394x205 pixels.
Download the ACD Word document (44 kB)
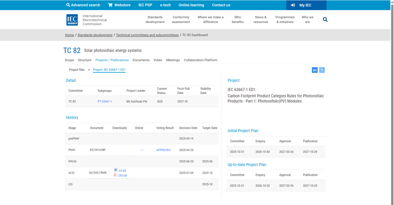(120, 170)
